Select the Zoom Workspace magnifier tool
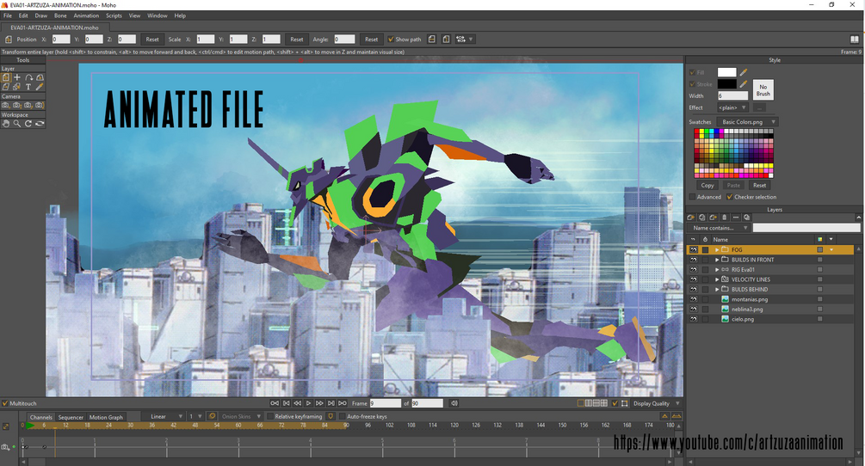Screen dimensions: 865x466 tap(17, 124)
